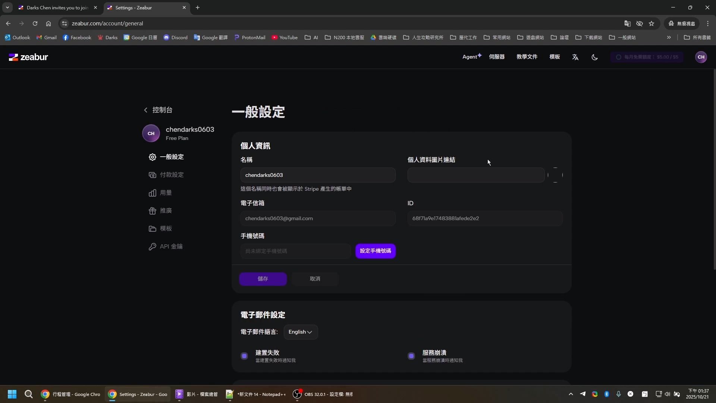Open API 金鑰 key management
This screenshot has height=403, width=716.
tap(170, 247)
